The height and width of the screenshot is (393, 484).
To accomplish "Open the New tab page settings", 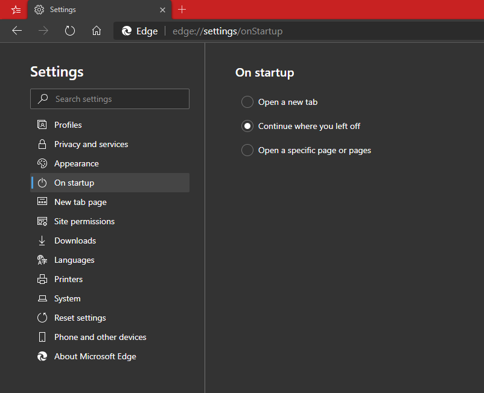I will click(80, 202).
